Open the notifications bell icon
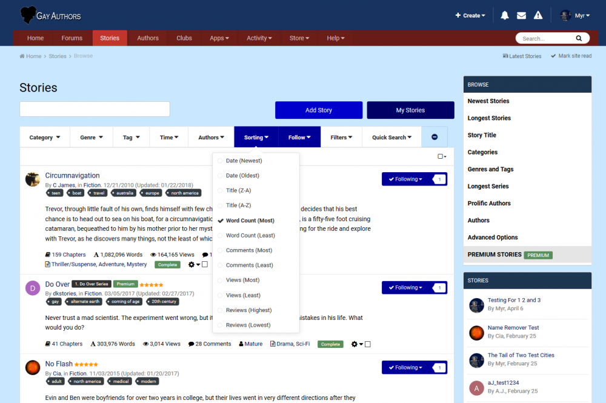The width and height of the screenshot is (606, 403). (x=504, y=16)
